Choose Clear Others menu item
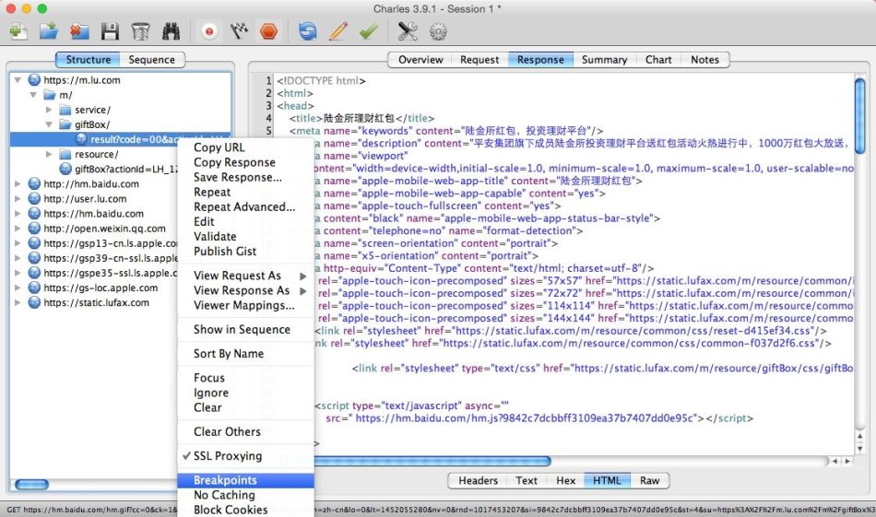The image size is (876, 517). pos(227,431)
